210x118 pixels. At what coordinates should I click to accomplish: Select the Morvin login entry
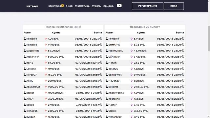[113, 63]
